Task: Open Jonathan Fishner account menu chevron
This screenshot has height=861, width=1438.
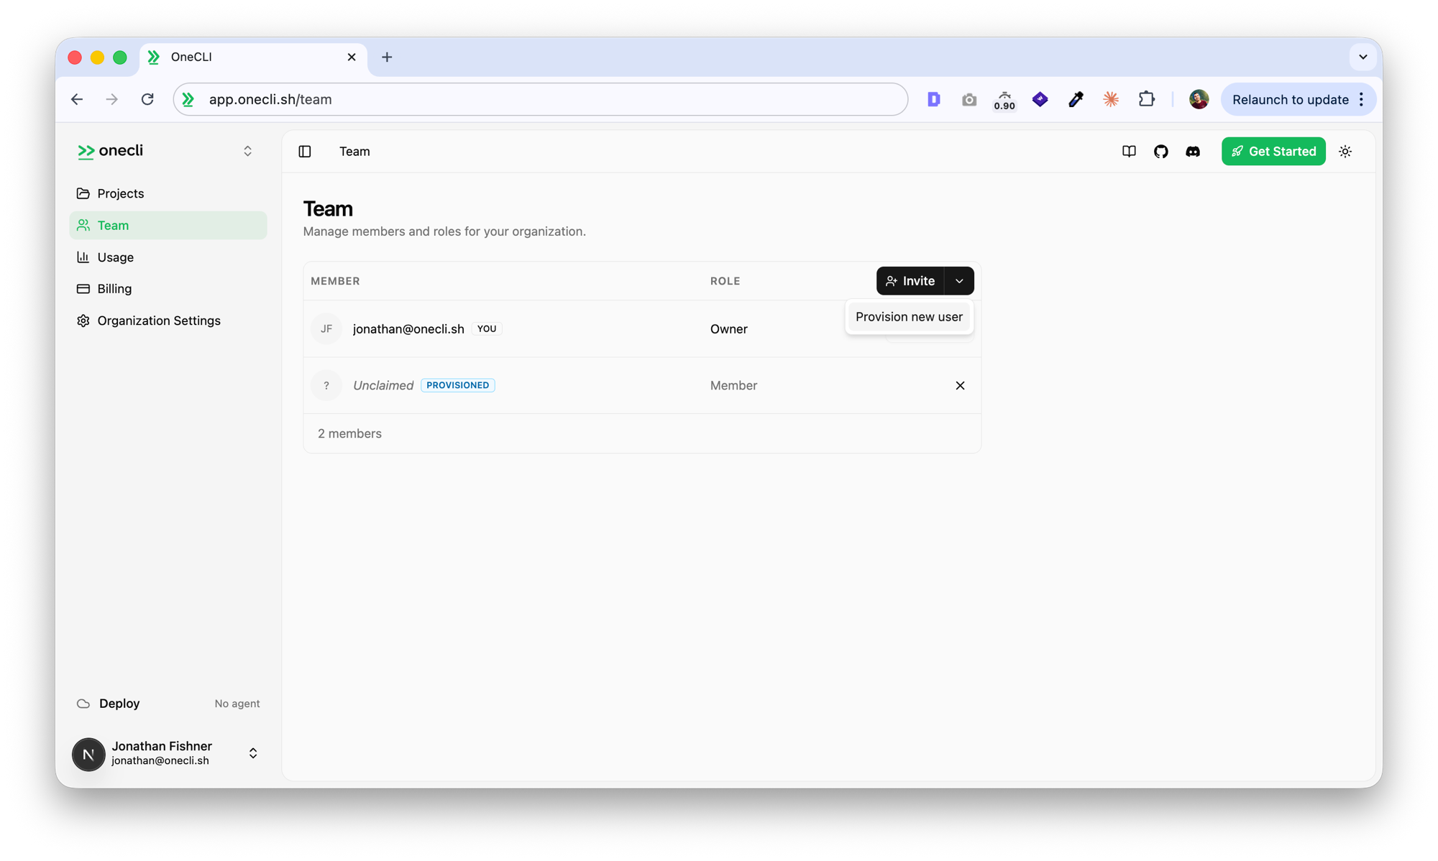Action: [x=253, y=753]
